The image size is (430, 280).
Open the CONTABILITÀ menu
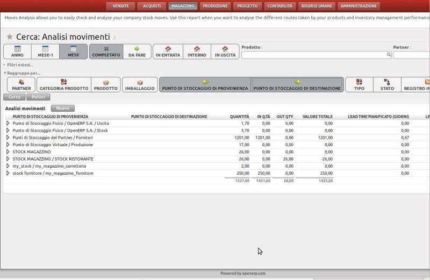(x=279, y=6)
